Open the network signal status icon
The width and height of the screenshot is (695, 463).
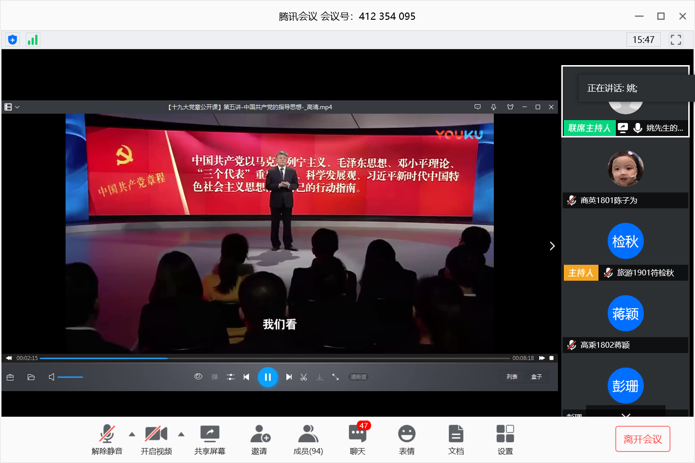[32, 40]
